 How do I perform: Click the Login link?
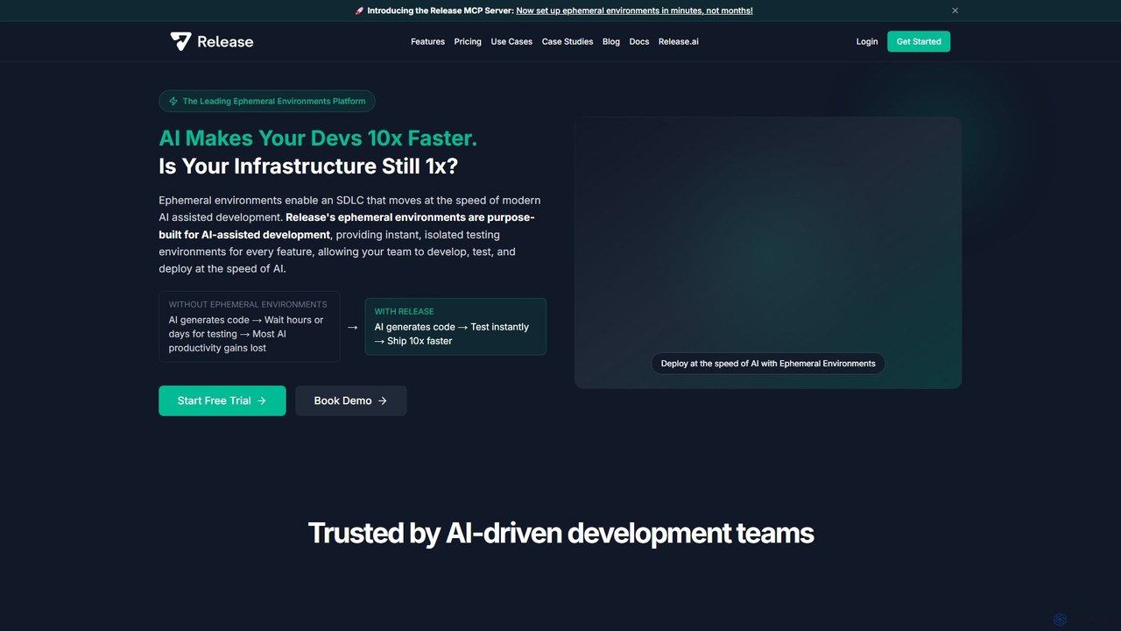pos(867,41)
